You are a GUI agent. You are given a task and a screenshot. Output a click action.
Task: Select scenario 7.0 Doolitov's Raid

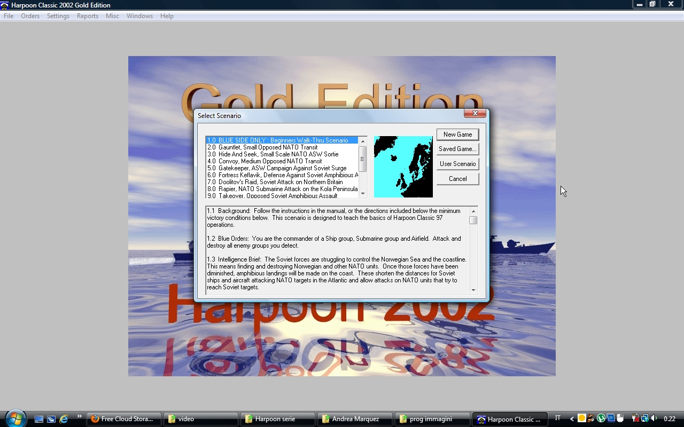pyautogui.click(x=282, y=182)
